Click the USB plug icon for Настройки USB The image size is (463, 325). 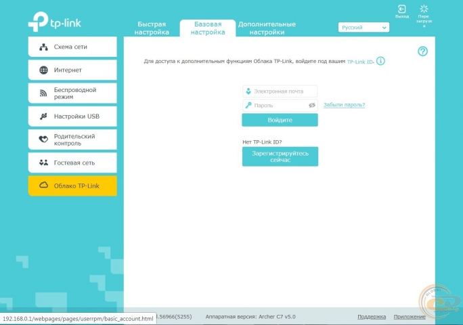click(x=43, y=116)
